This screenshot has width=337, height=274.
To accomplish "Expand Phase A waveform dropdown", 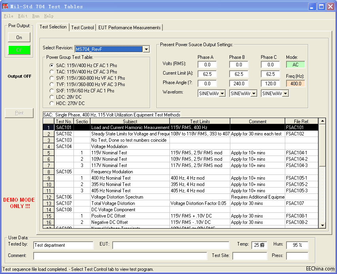I will 222,94.
